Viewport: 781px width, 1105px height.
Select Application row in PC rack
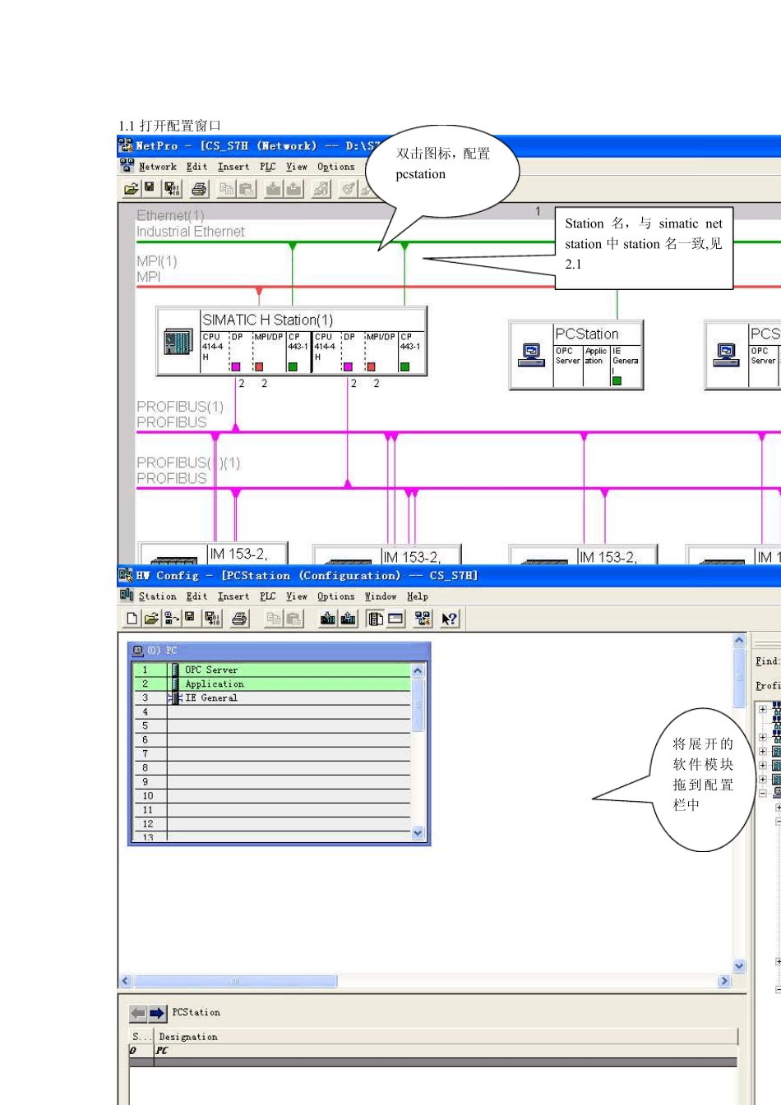(x=272, y=684)
